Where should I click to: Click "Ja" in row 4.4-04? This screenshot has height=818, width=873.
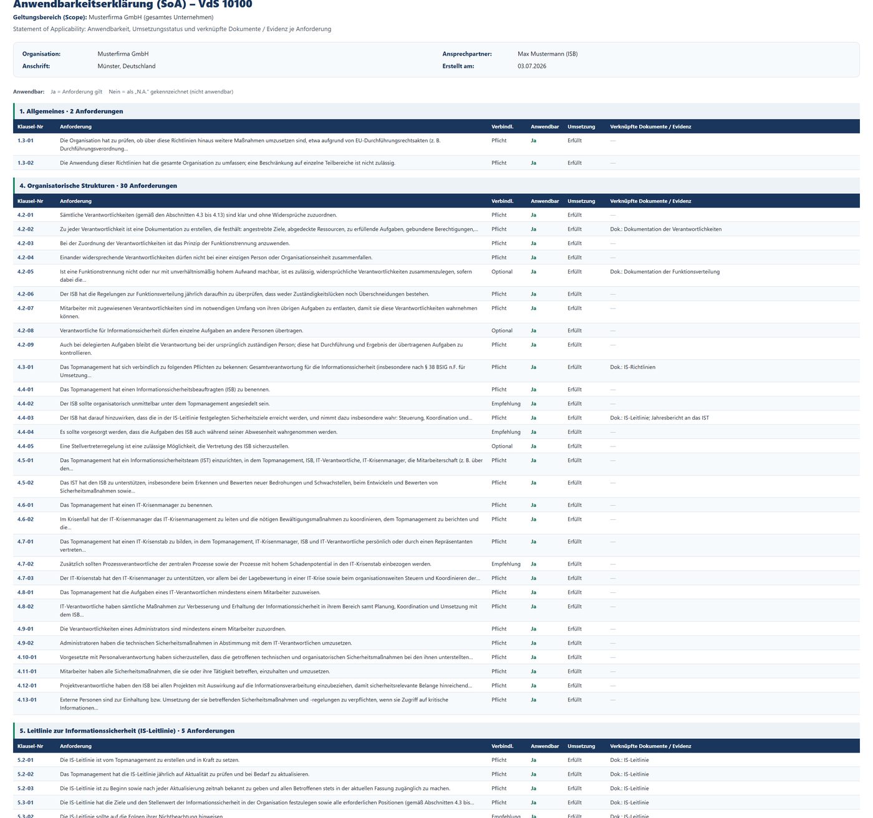coord(533,432)
